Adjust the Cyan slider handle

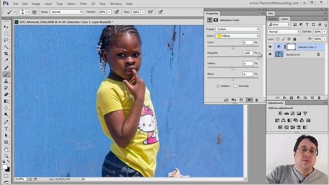233,48
